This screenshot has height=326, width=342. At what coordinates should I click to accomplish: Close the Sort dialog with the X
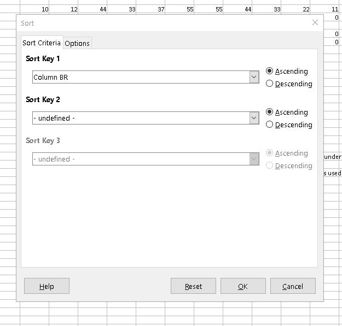(315, 22)
